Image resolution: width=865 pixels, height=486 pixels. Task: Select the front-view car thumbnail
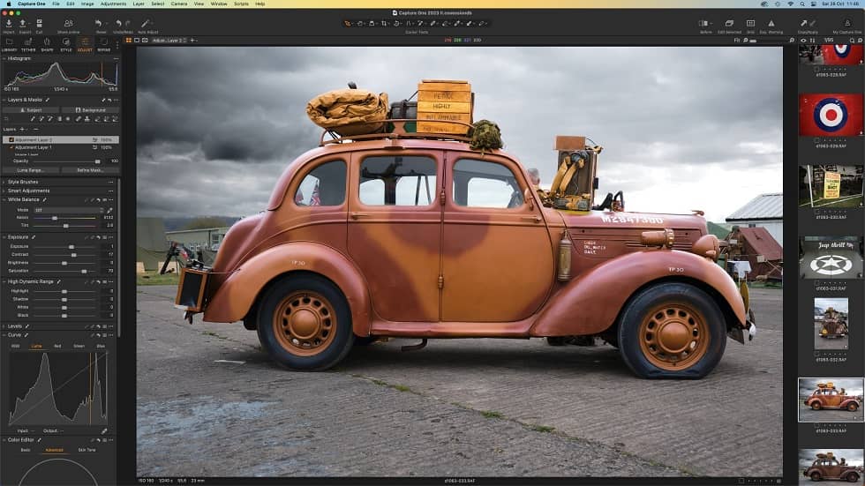pos(831,324)
